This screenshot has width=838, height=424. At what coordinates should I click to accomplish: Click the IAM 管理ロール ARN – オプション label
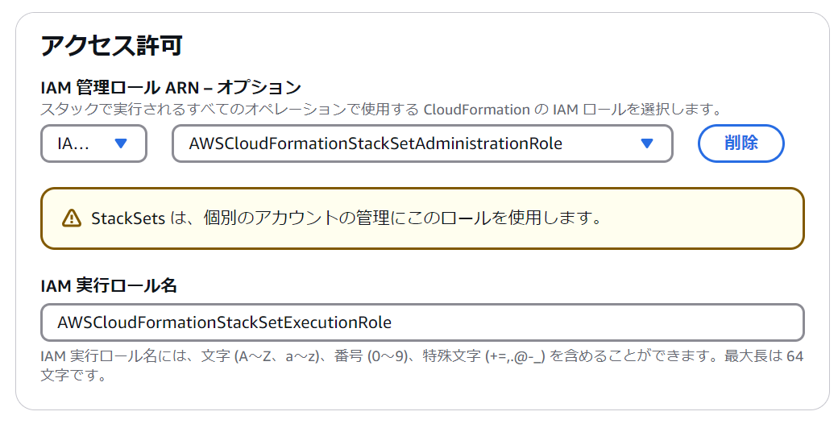point(171,87)
